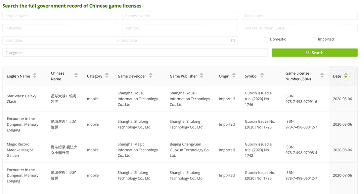Click the Star Wars: Galaxy Clash row
364x194 pixels.
(22, 99)
